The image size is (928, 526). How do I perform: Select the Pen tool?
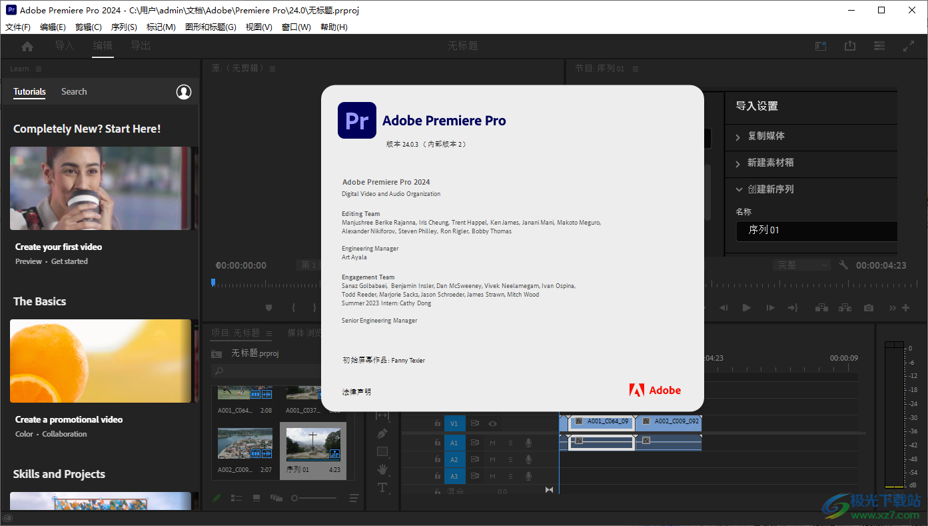(x=382, y=433)
